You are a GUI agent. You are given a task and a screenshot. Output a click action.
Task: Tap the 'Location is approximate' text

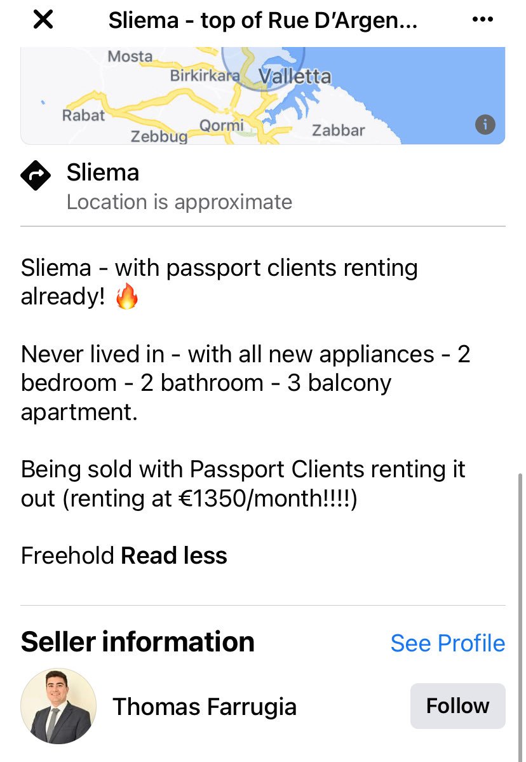pyautogui.click(x=179, y=202)
